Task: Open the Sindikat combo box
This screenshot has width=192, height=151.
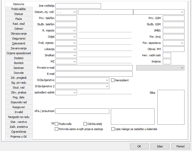Action: 75,55
